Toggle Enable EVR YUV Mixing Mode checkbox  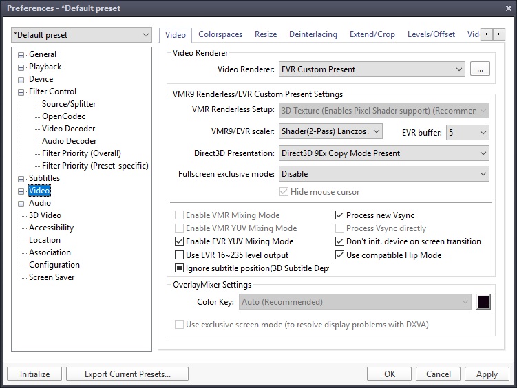click(x=179, y=241)
